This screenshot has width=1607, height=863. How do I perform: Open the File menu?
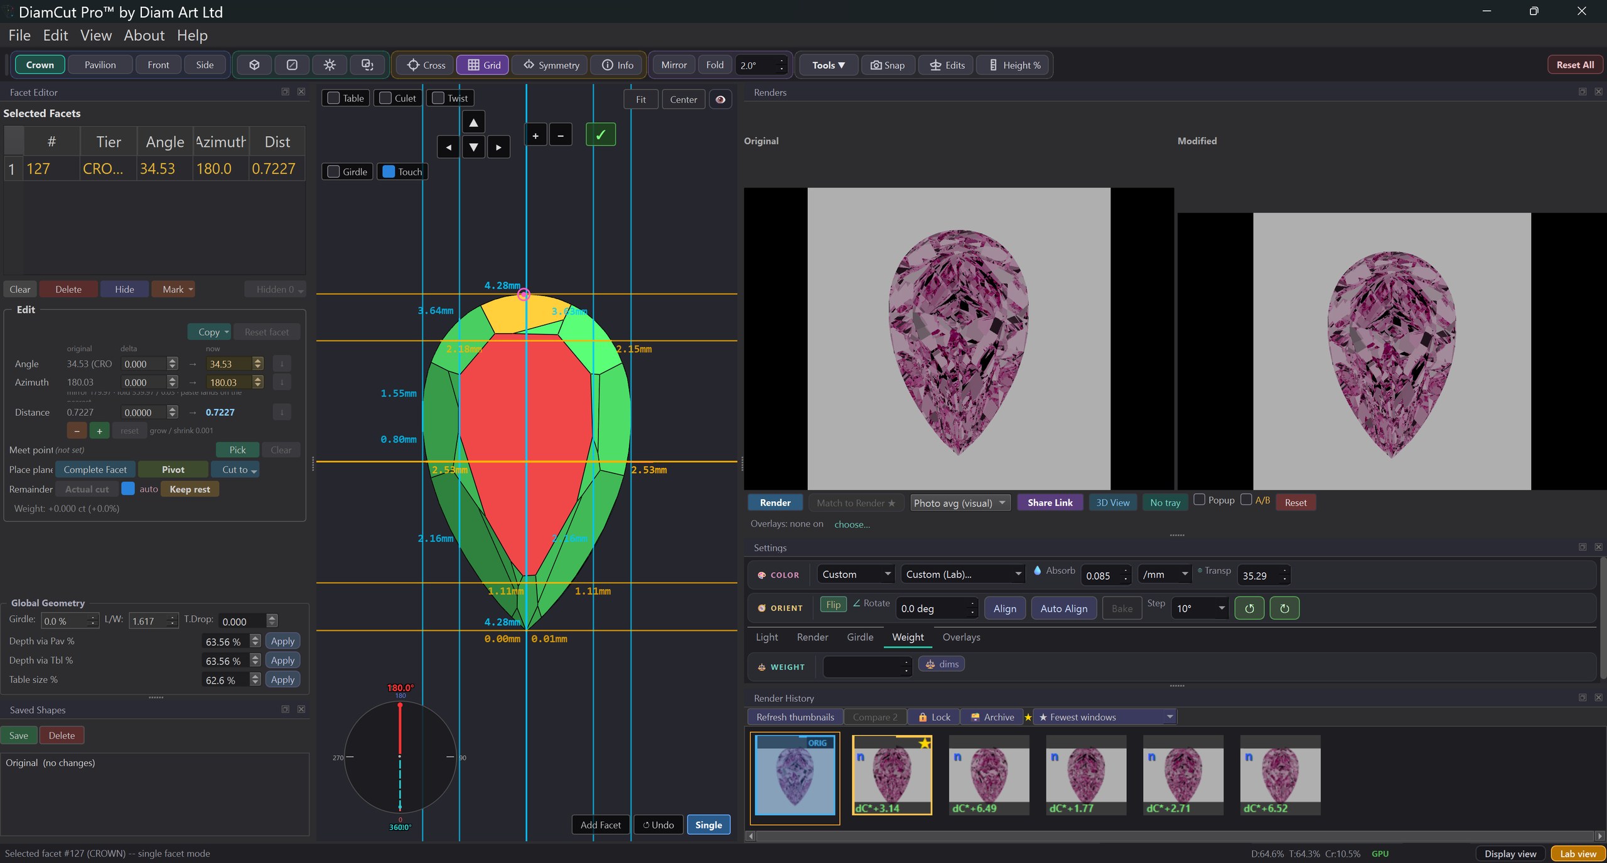19,35
